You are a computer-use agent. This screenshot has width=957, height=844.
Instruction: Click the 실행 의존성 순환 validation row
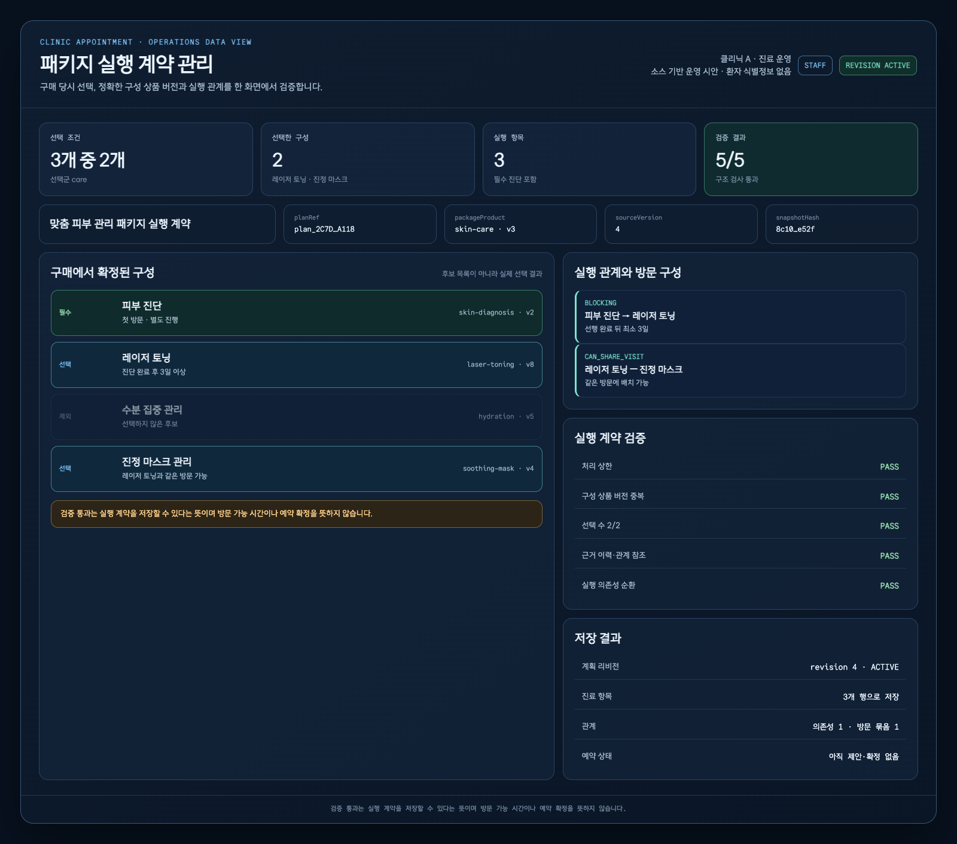pyautogui.click(x=740, y=585)
